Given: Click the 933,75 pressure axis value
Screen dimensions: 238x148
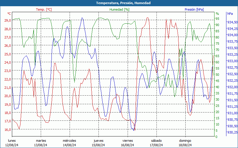Looking at the screenshot, I should (232, 41).
